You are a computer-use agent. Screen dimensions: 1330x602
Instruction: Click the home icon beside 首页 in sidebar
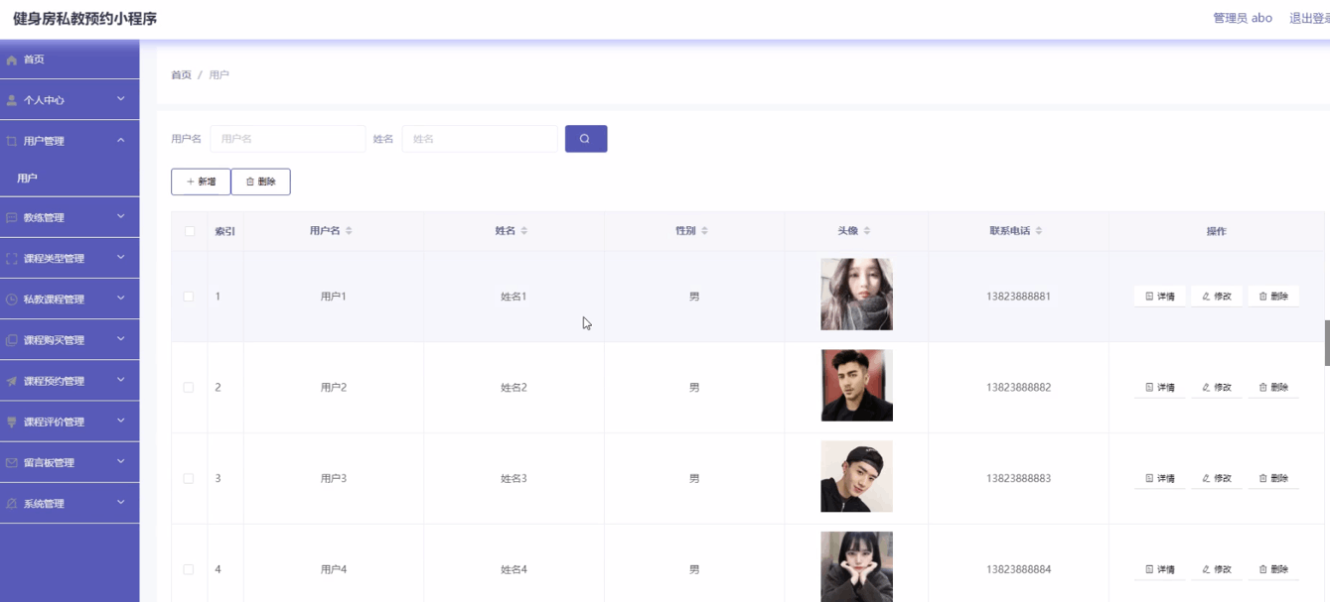click(x=12, y=60)
